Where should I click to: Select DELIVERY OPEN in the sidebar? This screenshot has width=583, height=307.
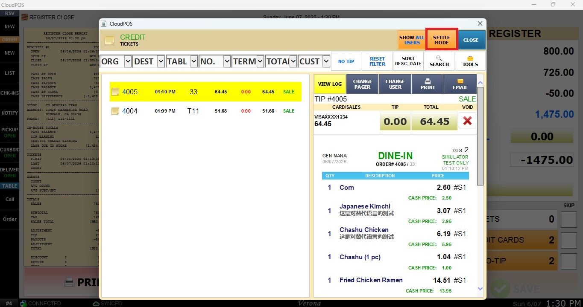(9, 173)
